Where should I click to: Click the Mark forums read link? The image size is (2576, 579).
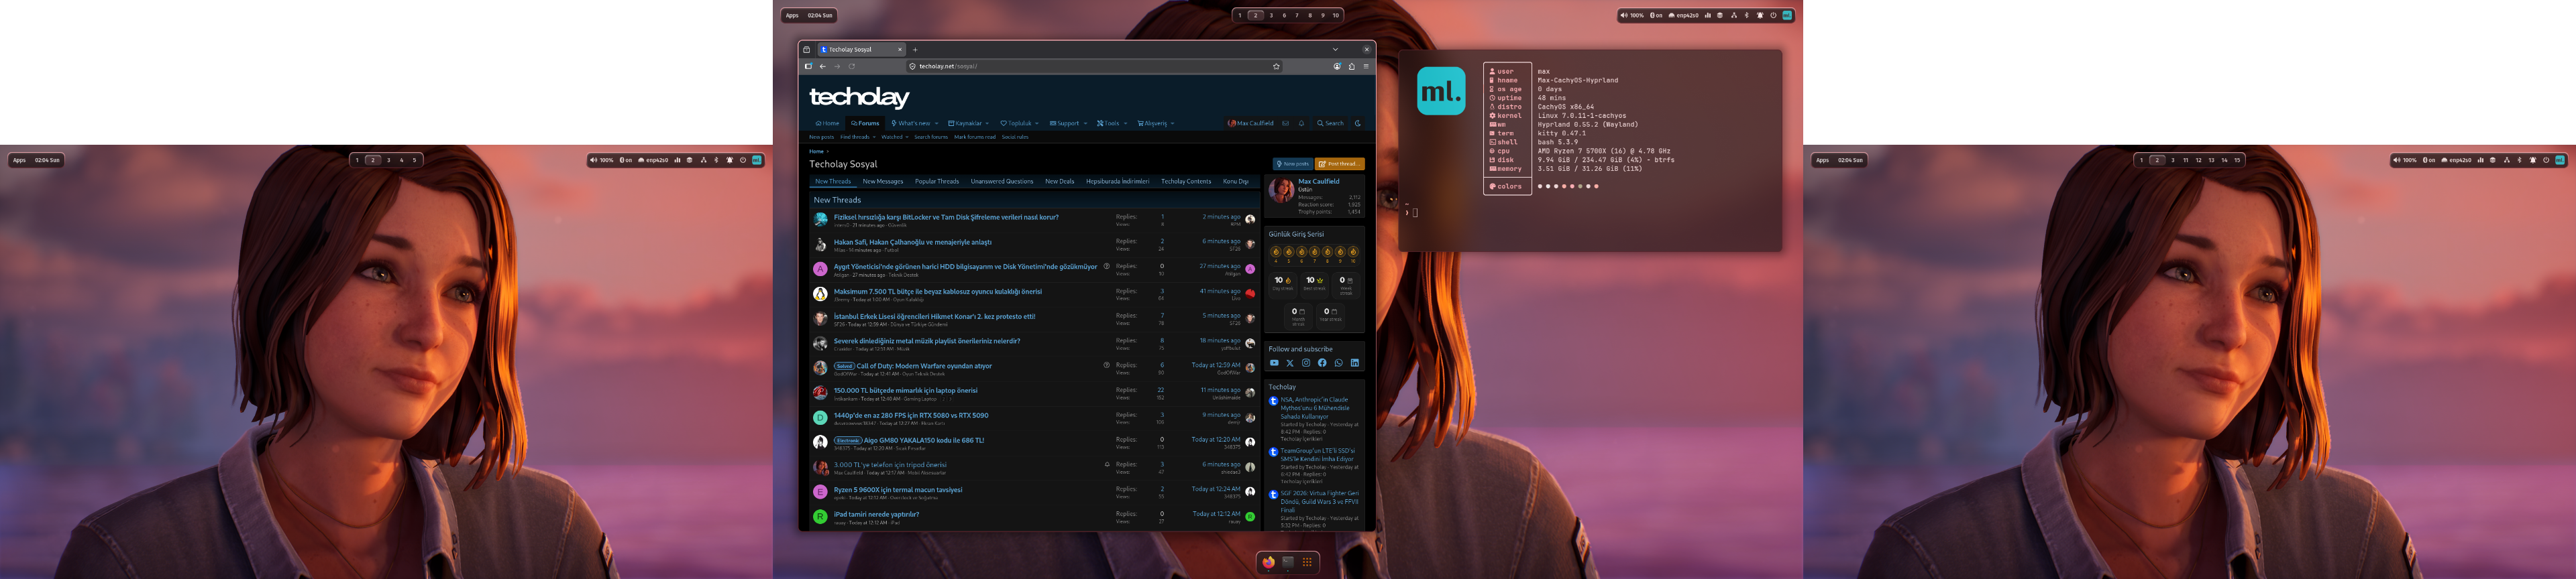pos(975,137)
